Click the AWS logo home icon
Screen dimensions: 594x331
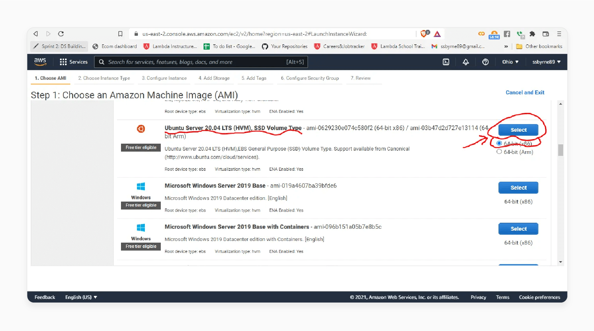[40, 62]
